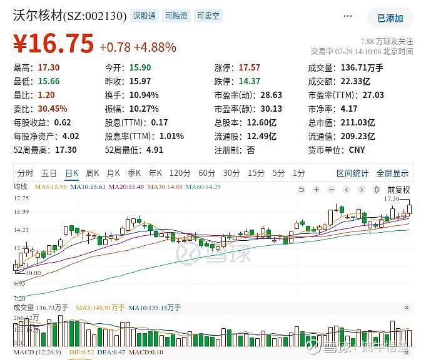Click the MA10:15.61 moving average label

coord(88,187)
